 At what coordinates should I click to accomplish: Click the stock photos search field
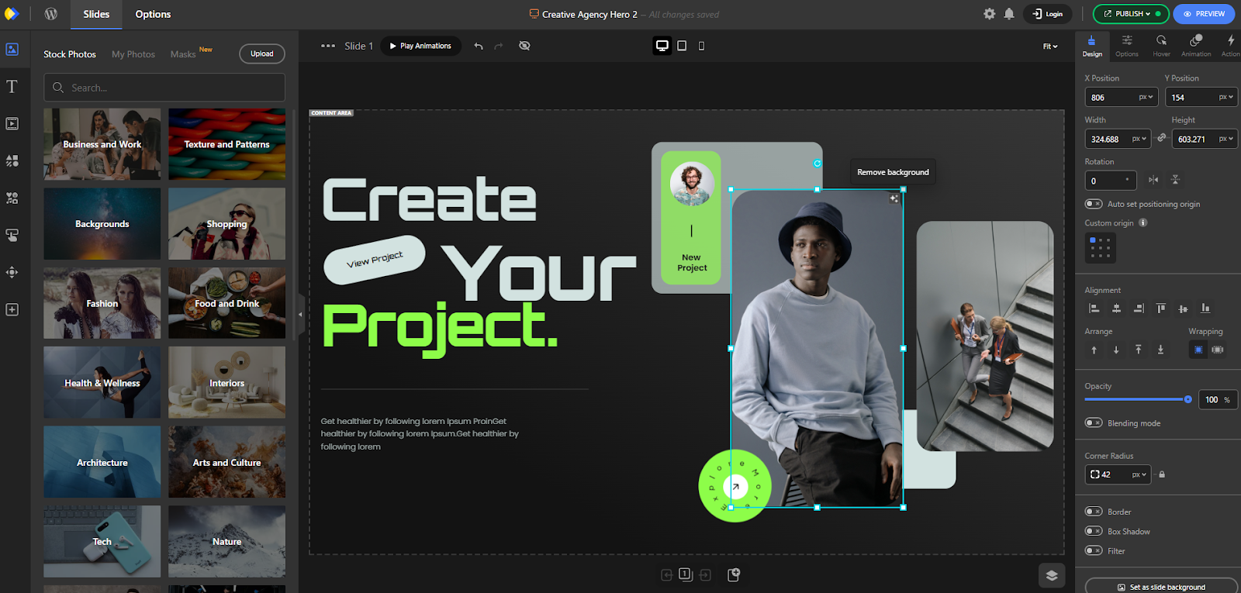tap(164, 88)
